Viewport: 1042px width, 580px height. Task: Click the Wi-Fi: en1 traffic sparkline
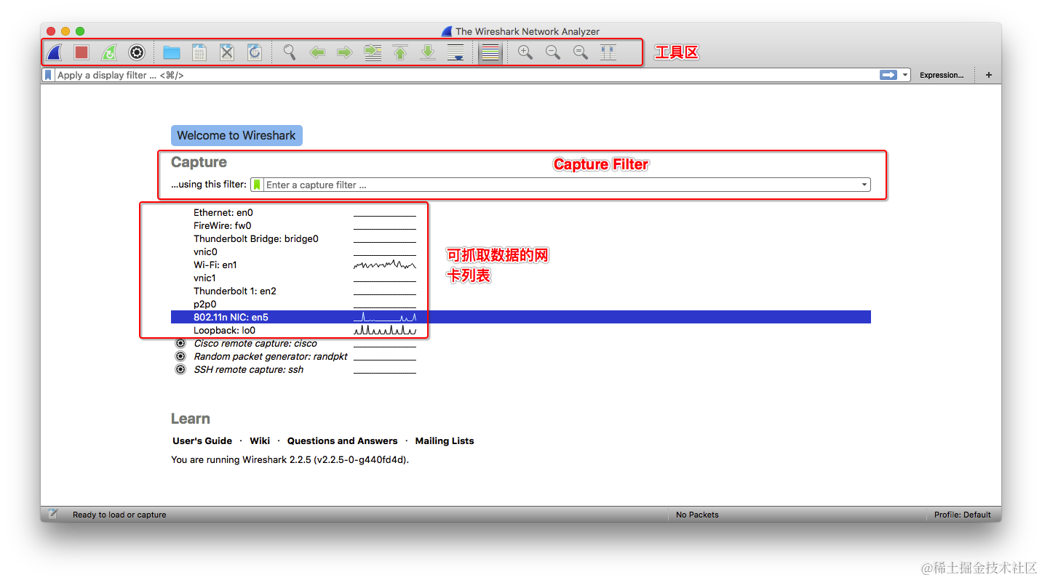385,265
